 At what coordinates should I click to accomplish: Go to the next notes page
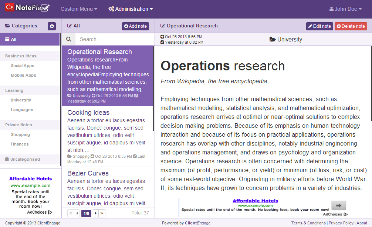pyautogui.click(x=95, y=213)
